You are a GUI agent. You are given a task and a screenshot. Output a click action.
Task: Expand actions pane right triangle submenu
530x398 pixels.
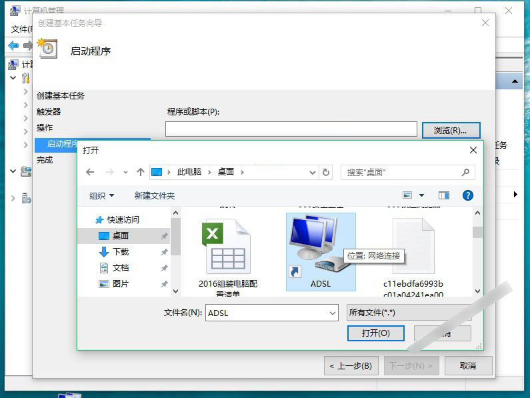(x=515, y=195)
